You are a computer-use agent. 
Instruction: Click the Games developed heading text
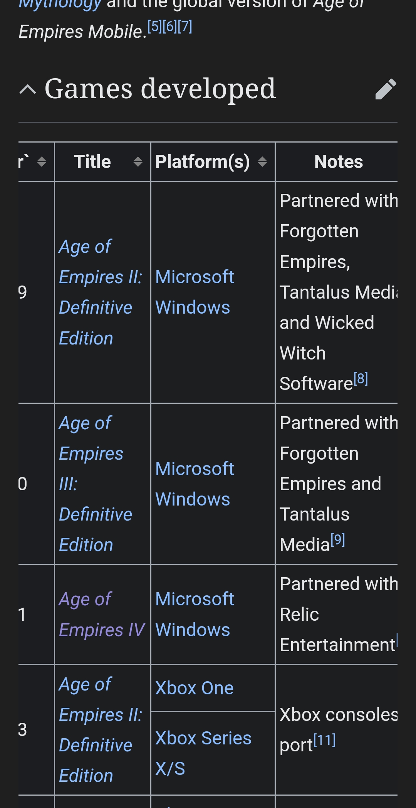tap(160, 89)
